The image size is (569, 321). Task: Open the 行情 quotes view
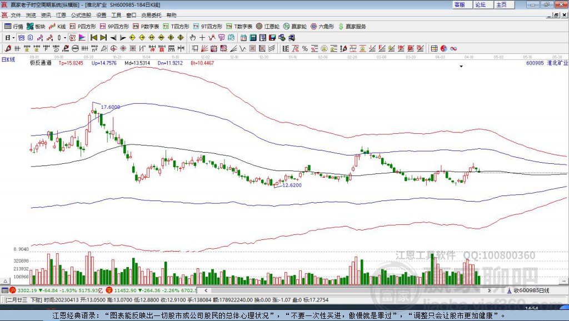14,27
